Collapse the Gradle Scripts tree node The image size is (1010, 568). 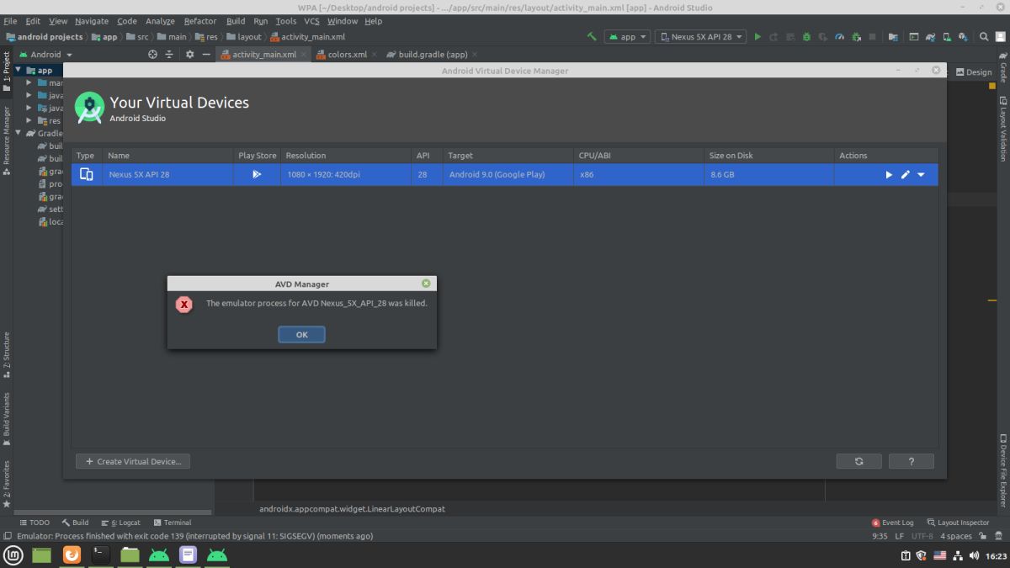(x=18, y=133)
